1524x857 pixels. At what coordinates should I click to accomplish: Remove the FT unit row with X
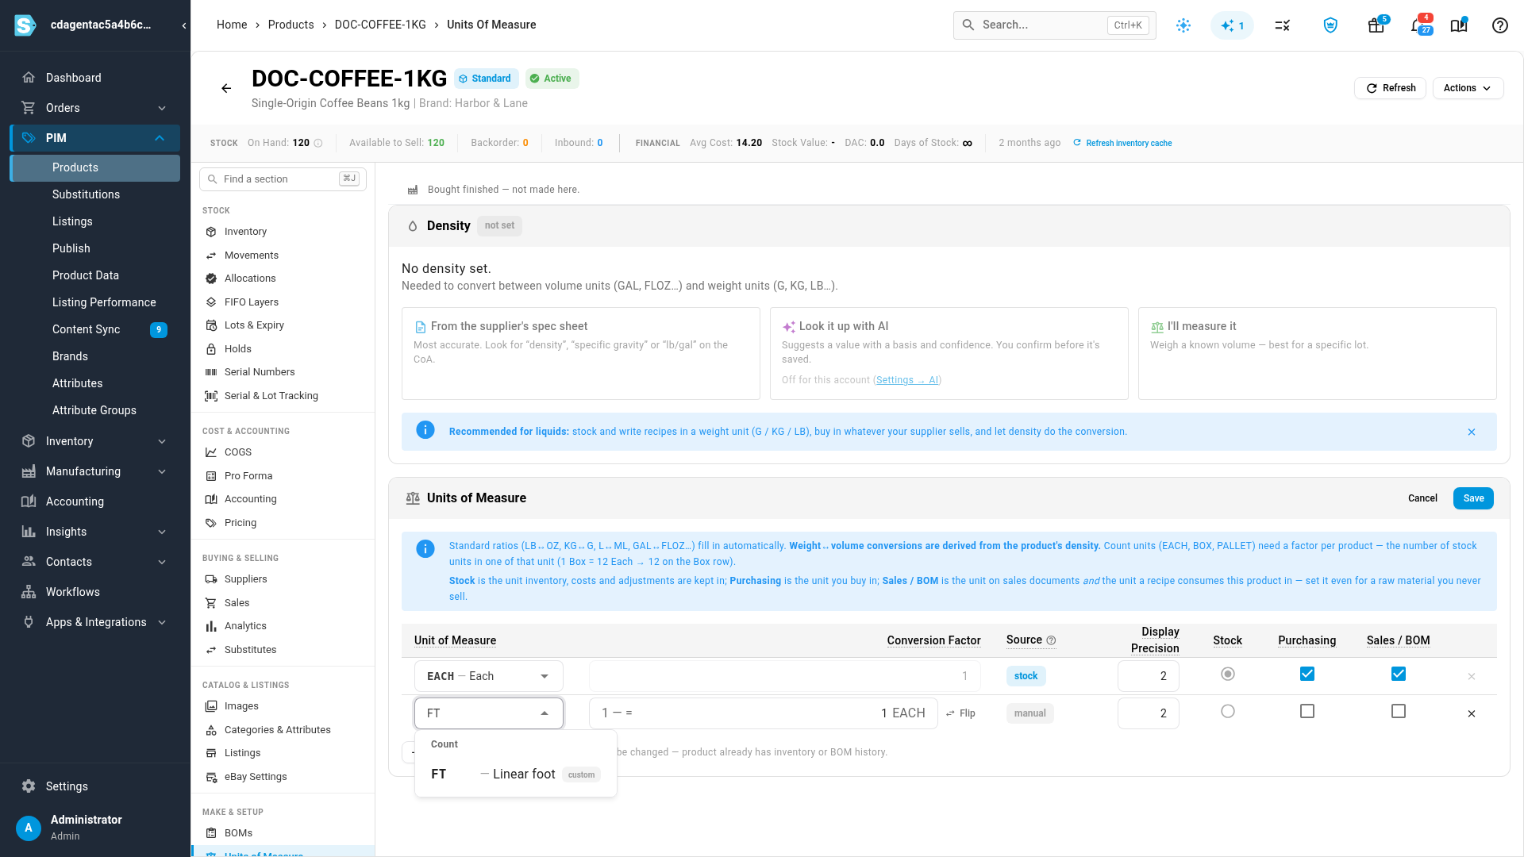point(1472,713)
